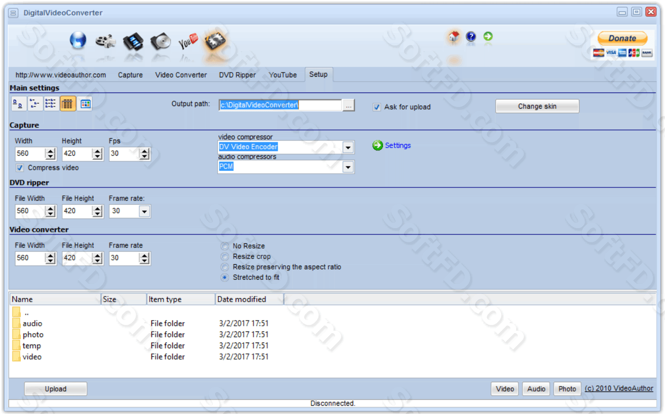Click the Video button at bottom
The width and height of the screenshot is (665, 414).
click(x=505, y=389)
